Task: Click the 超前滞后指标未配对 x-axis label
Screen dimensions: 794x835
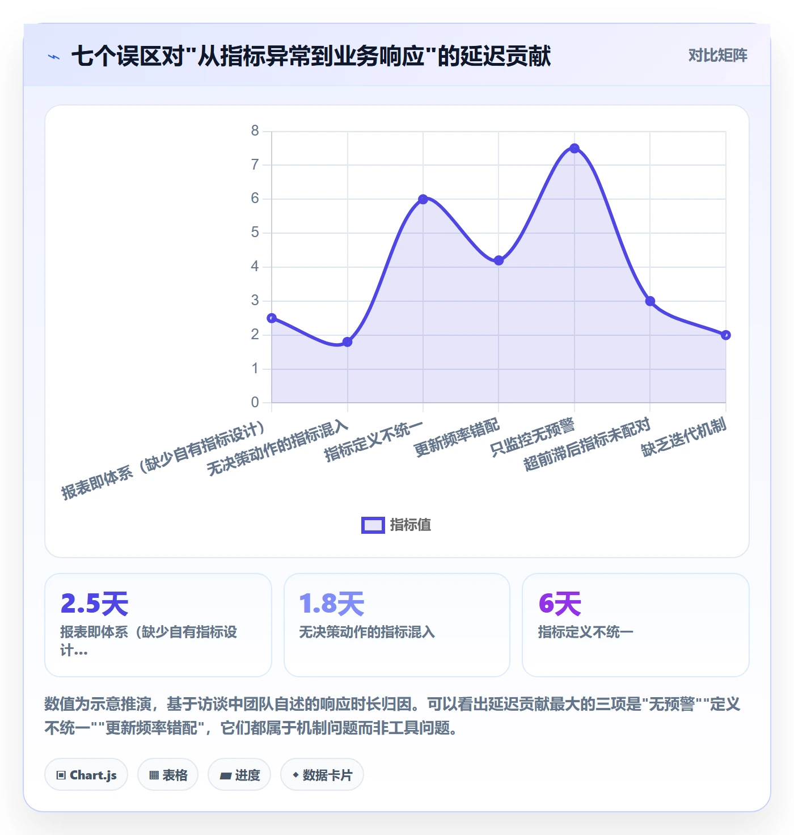Action: (x=586, y=444)
